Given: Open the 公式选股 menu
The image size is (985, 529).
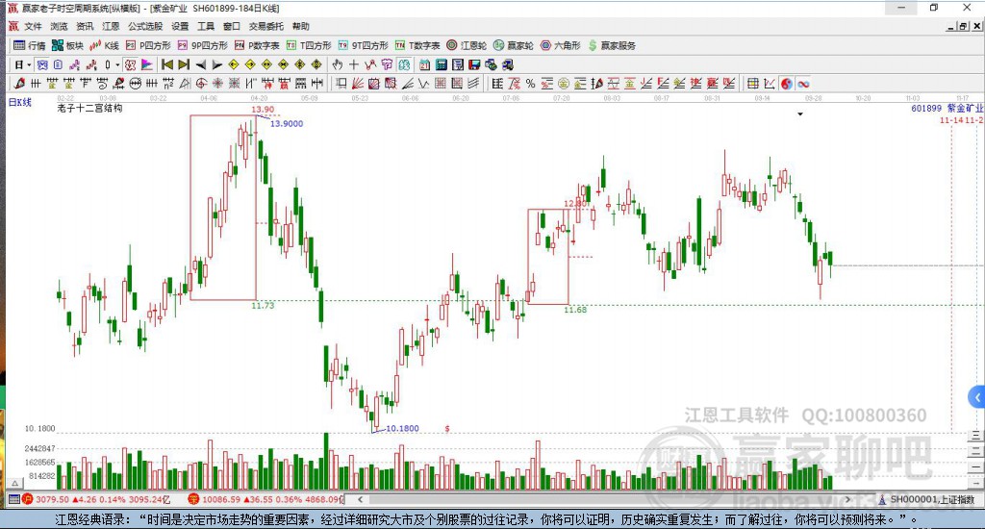Looking at the screenshot, I should click(145, 26).
